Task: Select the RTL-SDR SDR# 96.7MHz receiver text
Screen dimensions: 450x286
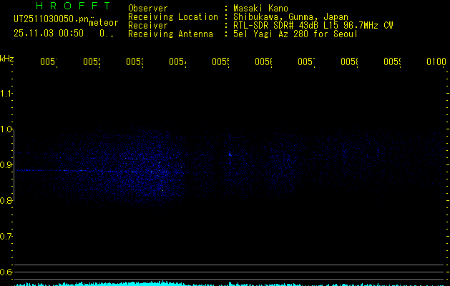Action: click(313, 26)
